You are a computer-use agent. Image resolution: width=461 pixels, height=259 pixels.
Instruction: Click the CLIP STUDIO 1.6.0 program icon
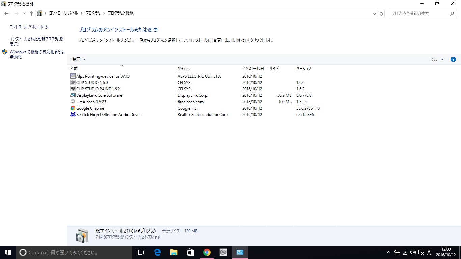coord(73,83)
